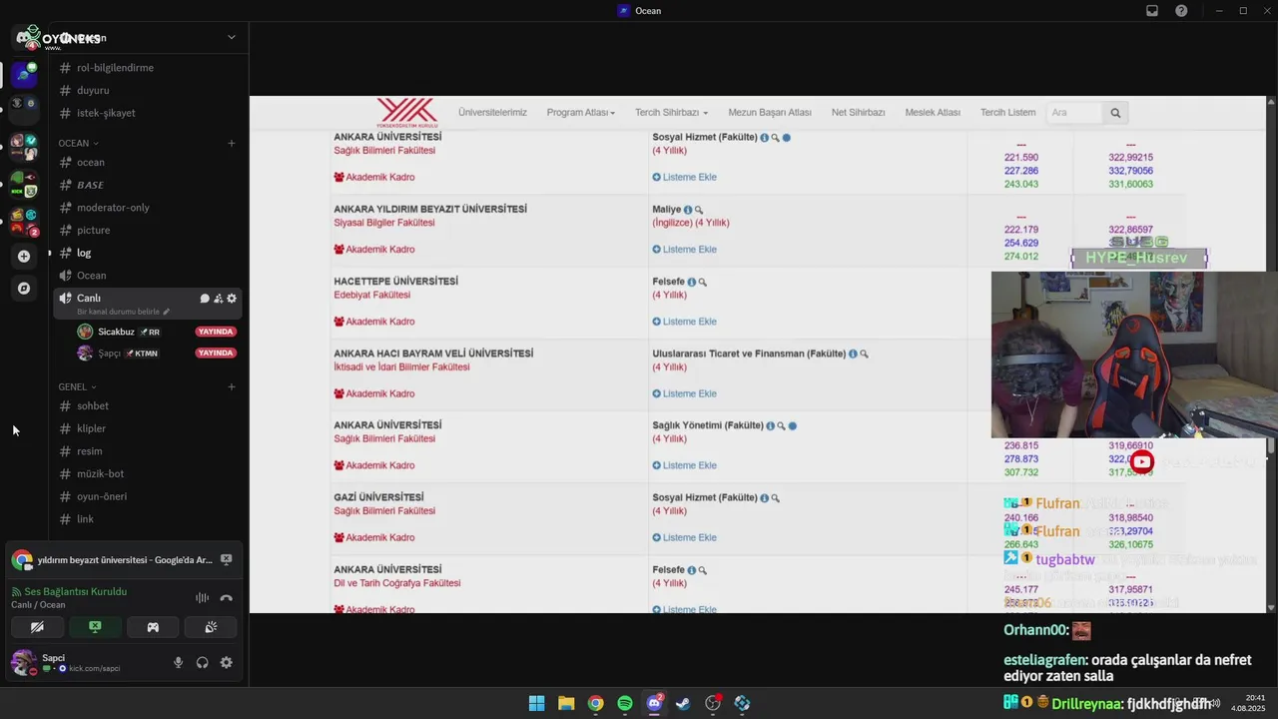Click magnifier icon next to Hacettepe Felsefe
Viewport: 1278px width, 719px height.
coord(703,282)
